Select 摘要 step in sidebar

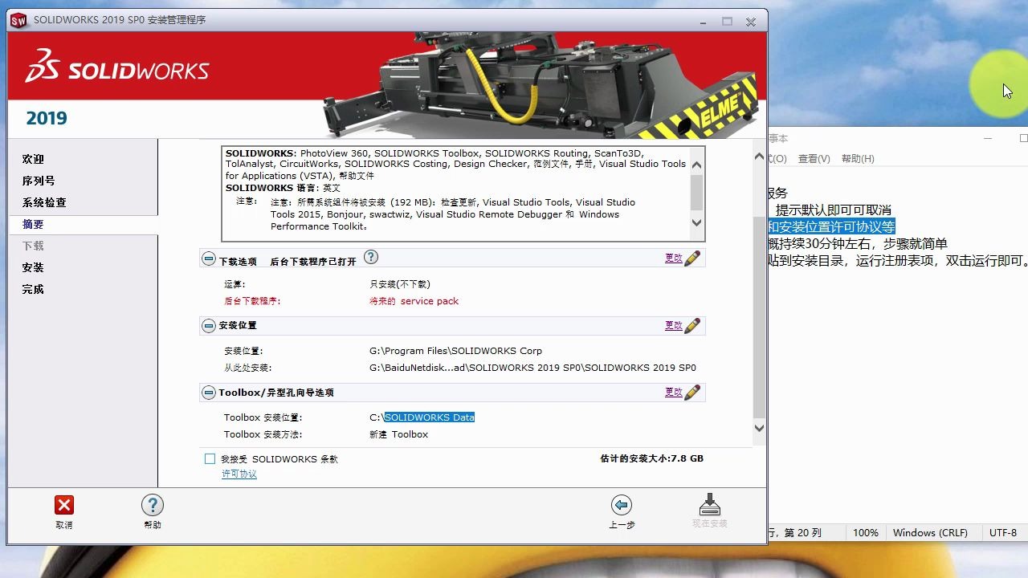[33, 224]
